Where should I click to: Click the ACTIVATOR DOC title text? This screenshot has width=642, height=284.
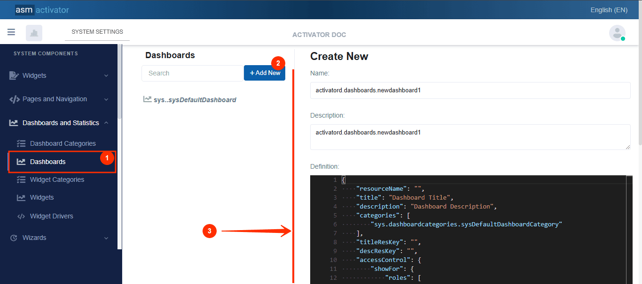coord(319,35)
